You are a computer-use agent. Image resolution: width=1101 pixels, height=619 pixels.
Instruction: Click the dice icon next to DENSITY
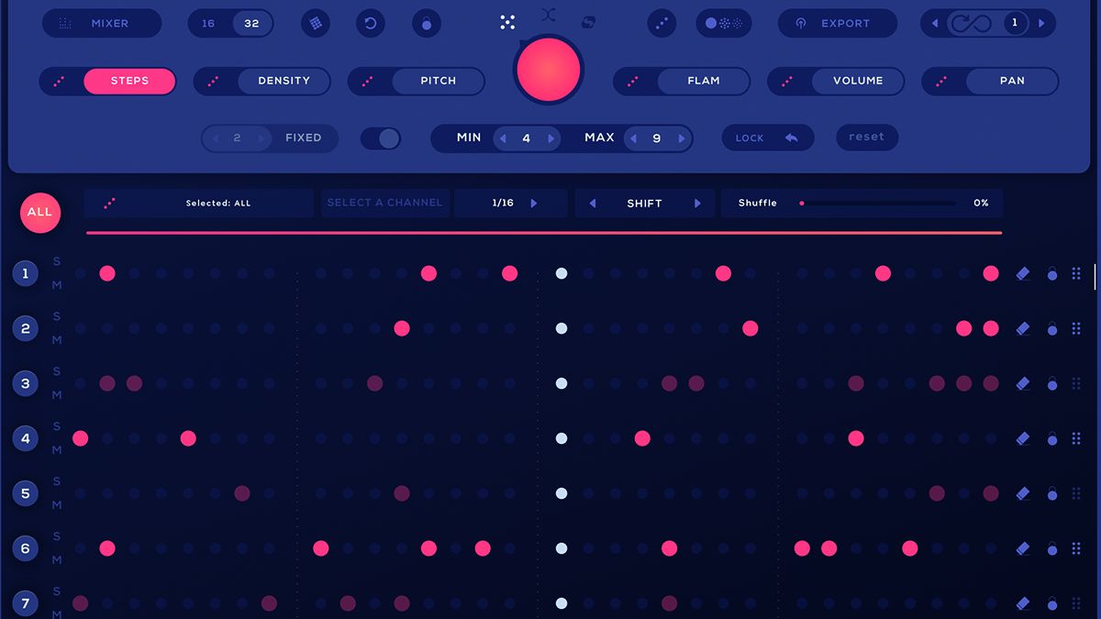point(214,81)
